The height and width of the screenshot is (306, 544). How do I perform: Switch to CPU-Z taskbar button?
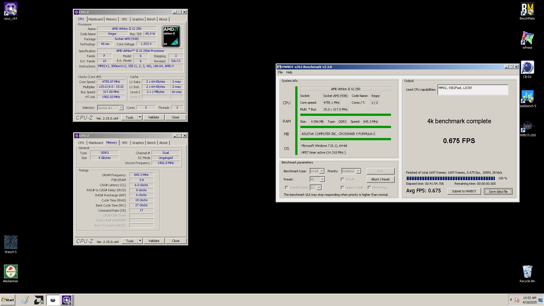click(67, 300)
